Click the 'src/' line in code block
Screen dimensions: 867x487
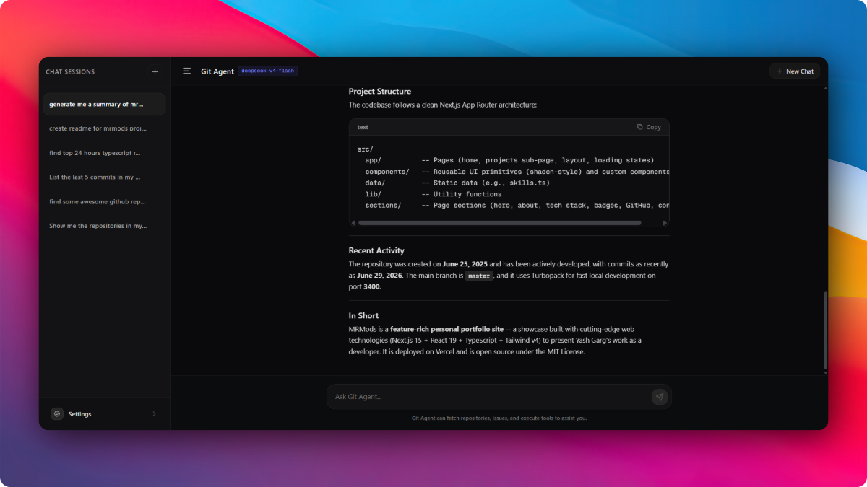tap(365, 149)
